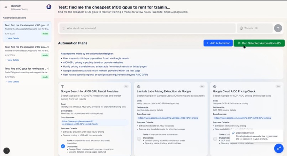Viewport: 287px width, 156px height.
Task: Click 'Google Search for A100 GPU Rental Providers' title
Action: click(90, 91)
